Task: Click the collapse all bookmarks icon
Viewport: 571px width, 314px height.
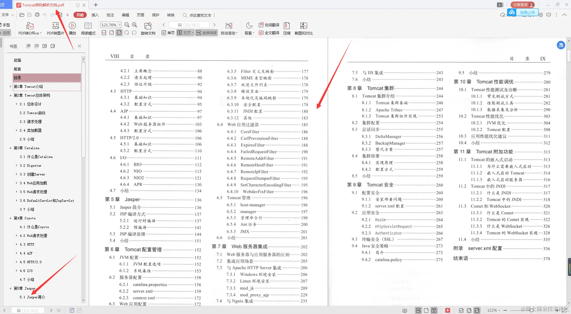Action: pos(36,46)
